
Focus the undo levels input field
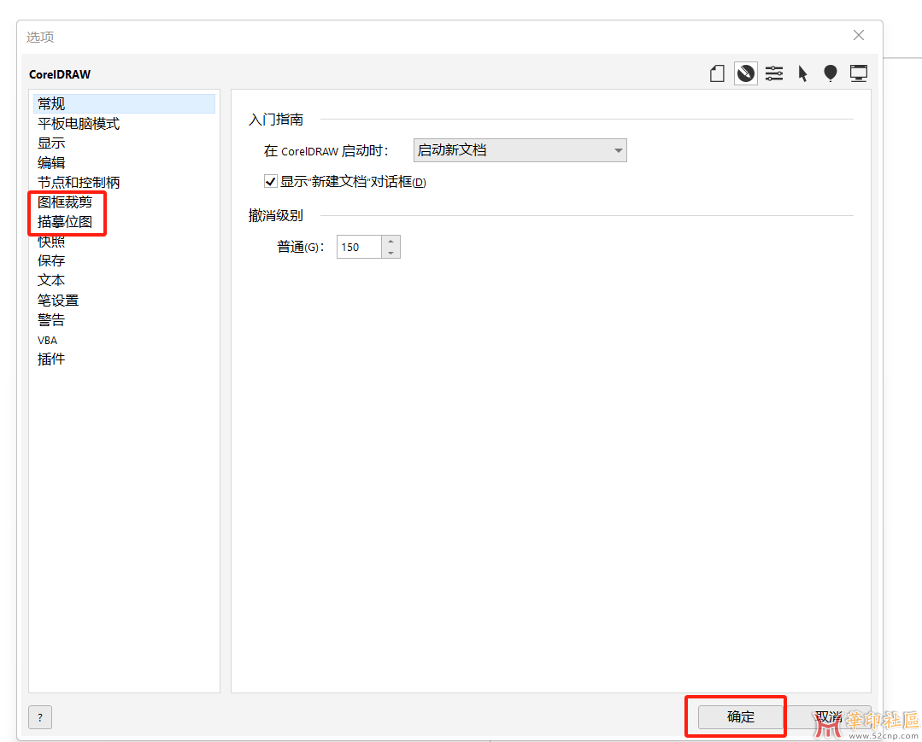(x=359, y=247)
